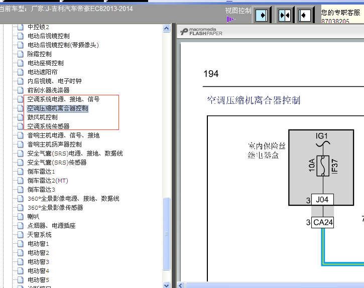Open 电动后视镜控制(带摄像头) diagram
The height and width of the screenshot is (288, 364).
click(63, 45)
